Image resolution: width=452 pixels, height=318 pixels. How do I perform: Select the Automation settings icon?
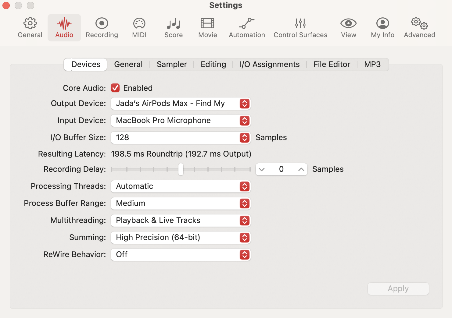[247, 23]
